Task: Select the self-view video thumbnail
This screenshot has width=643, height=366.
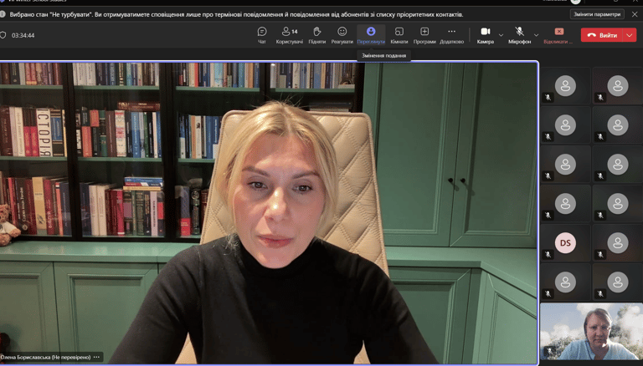Action: [591, 331]
